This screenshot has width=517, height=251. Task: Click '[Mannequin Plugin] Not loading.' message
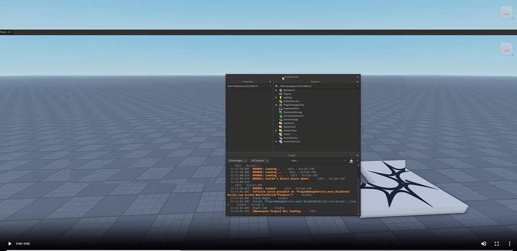click(277, 211)
